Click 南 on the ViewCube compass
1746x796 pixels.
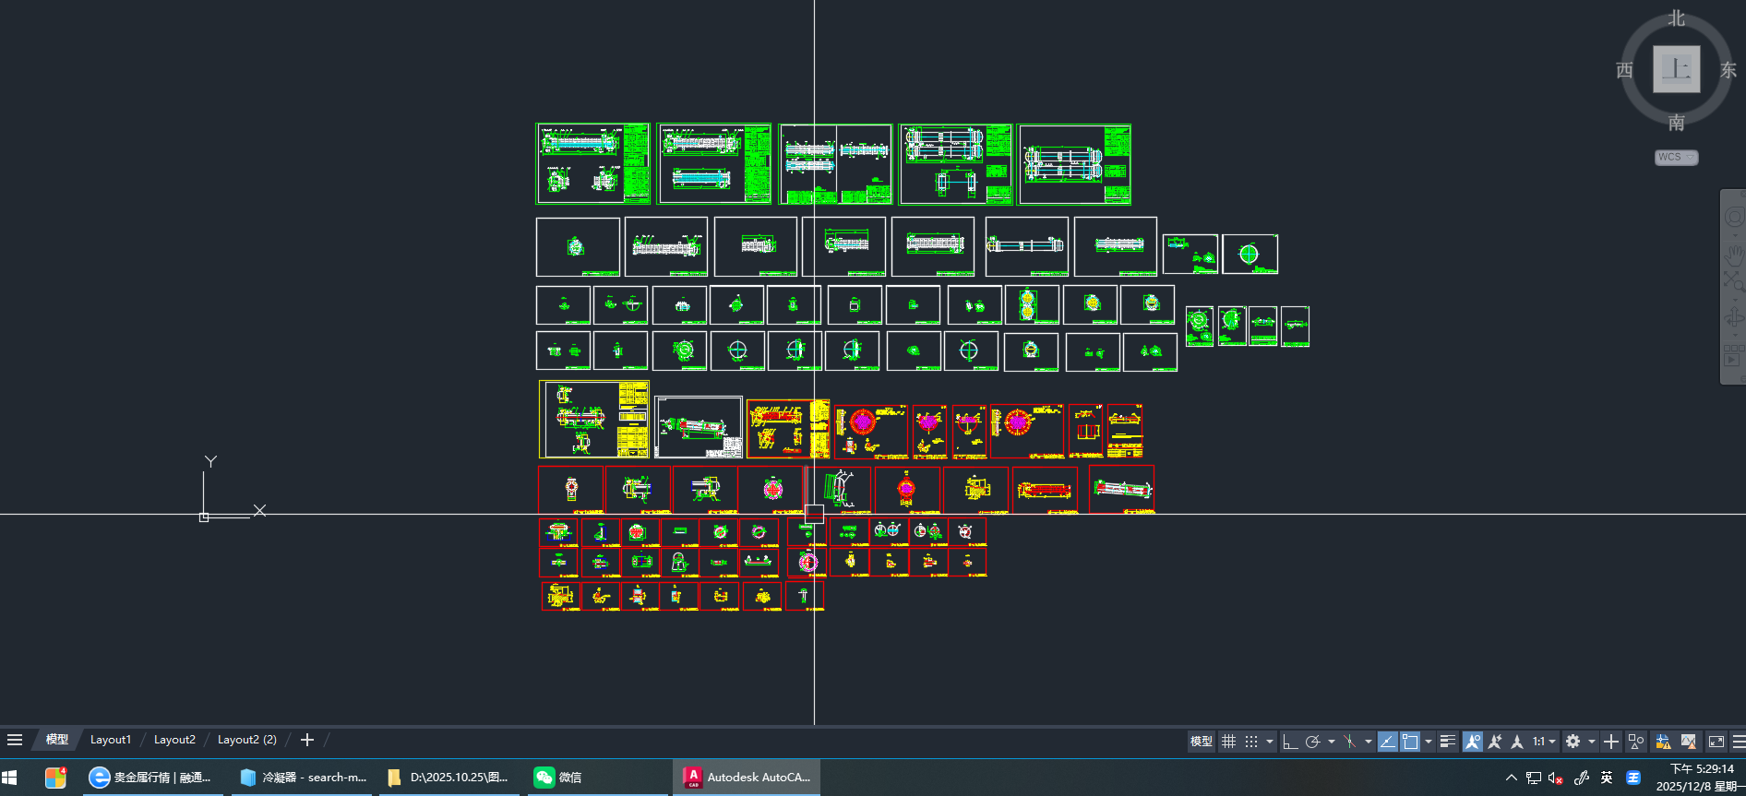[x=1677, y=123]
